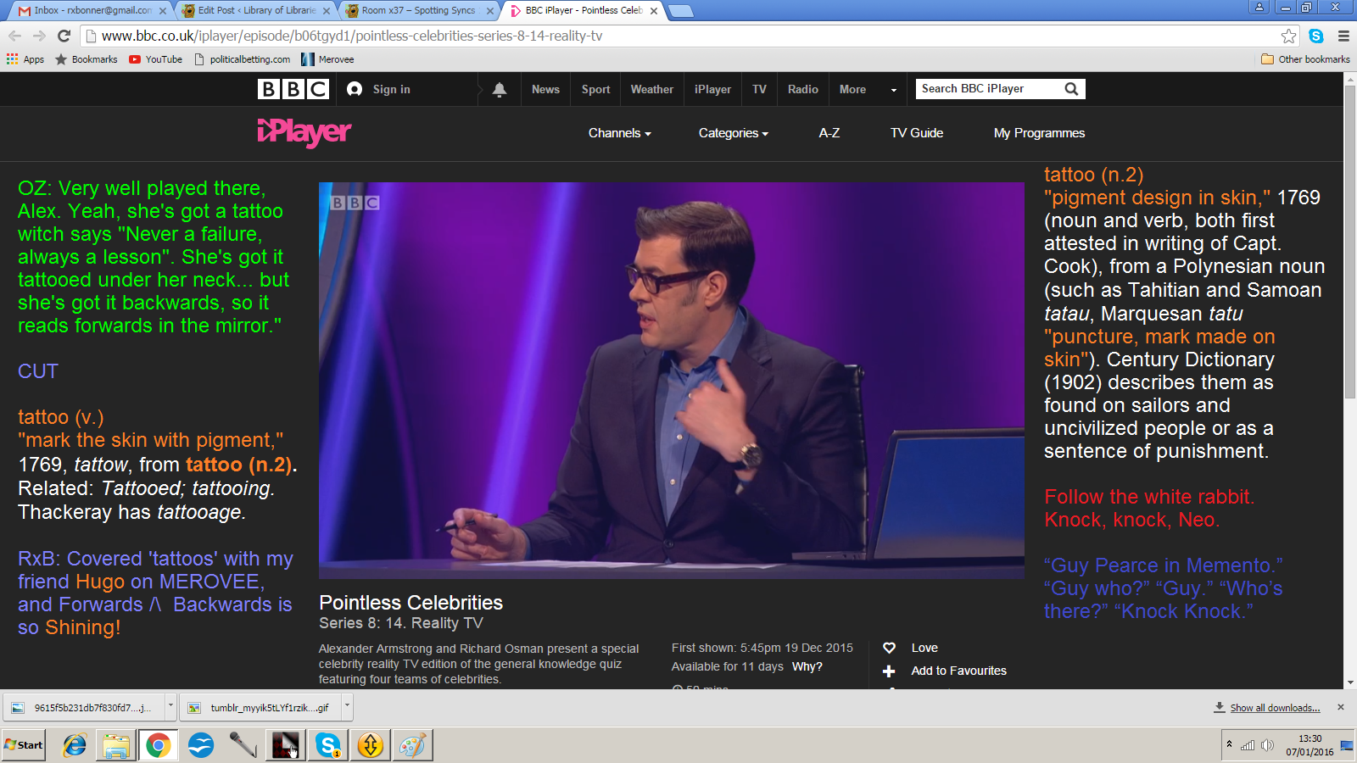Expand the Channels dropdown

[619, 133]
